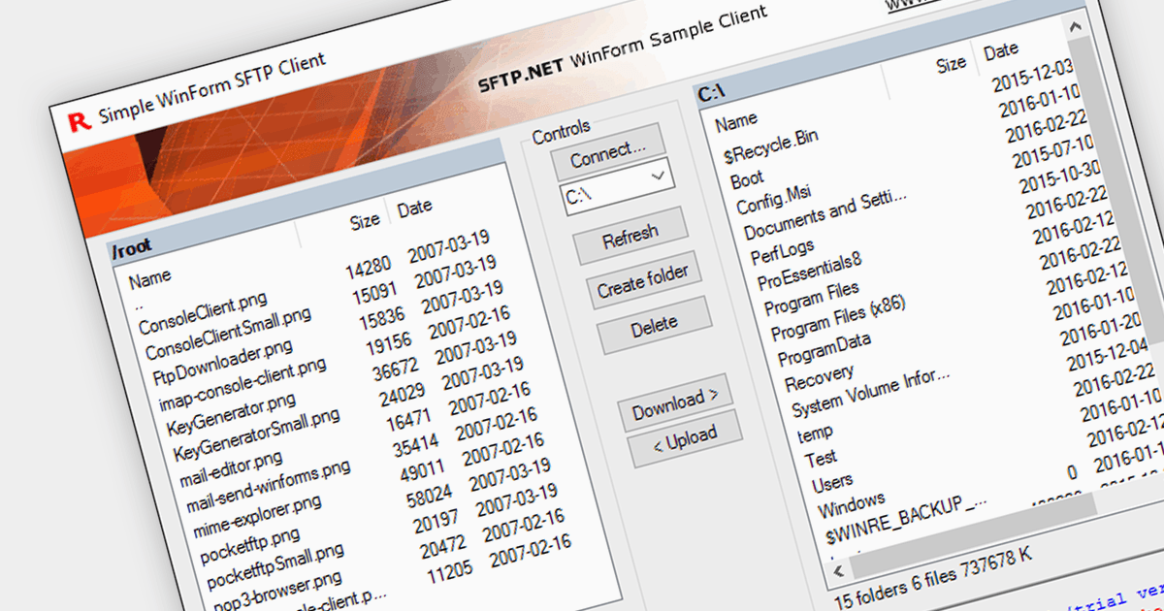Select mime-explorer.png file

coord(255,517)
